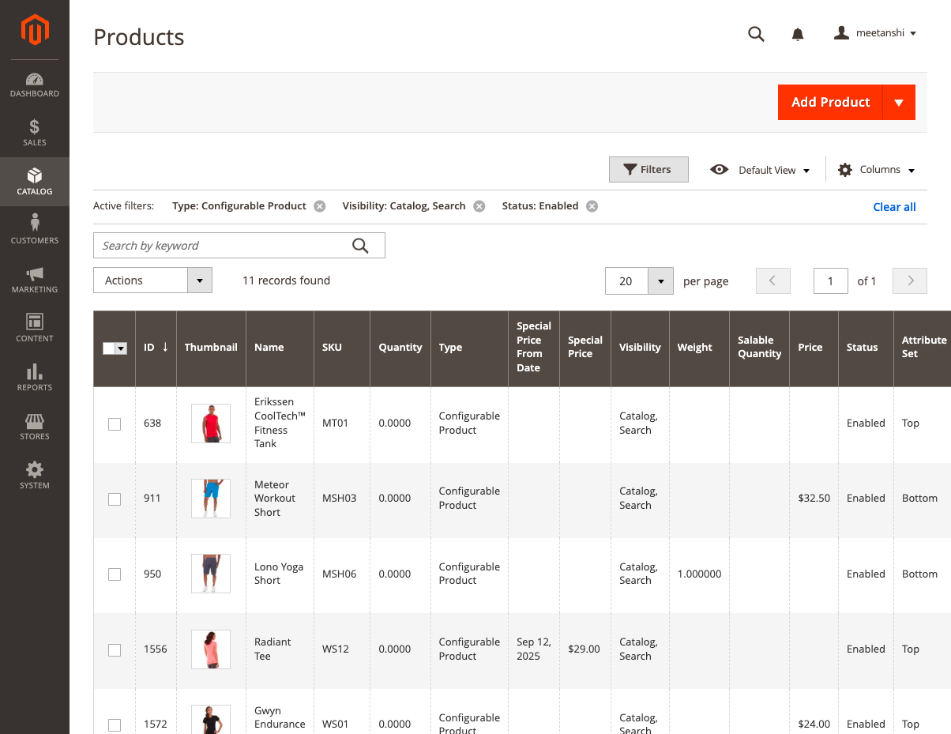Go to next page arrow

(910, 280)
